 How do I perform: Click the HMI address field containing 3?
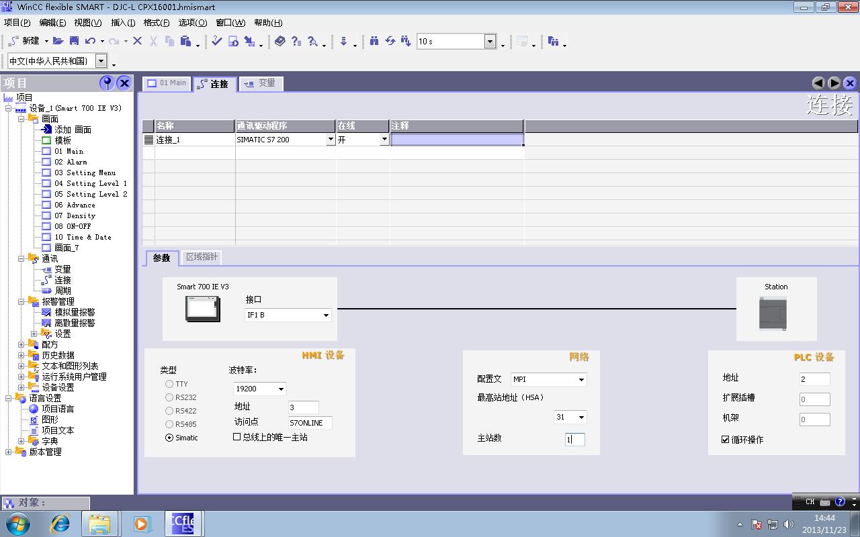tap(303, 407)
